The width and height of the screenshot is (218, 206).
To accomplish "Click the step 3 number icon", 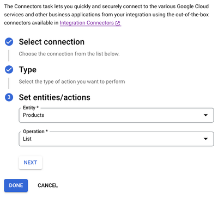I will (x=9, y=97).
